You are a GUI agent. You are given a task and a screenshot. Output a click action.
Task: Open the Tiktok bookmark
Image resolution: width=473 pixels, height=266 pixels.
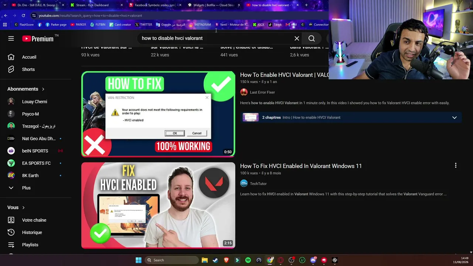pyautogui.click(x=275, y=25)
